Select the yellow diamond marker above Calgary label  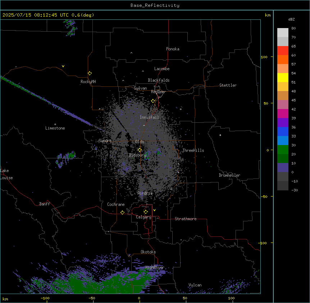pos(146,212)
